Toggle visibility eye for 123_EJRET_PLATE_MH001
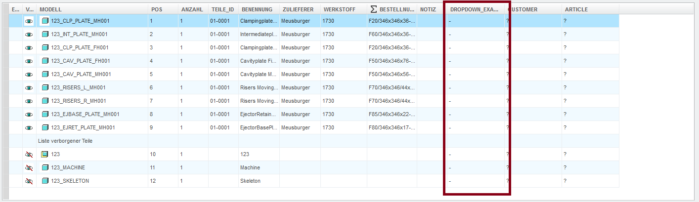The height and width of the screenshot is (202, 699). pos(29,128)
